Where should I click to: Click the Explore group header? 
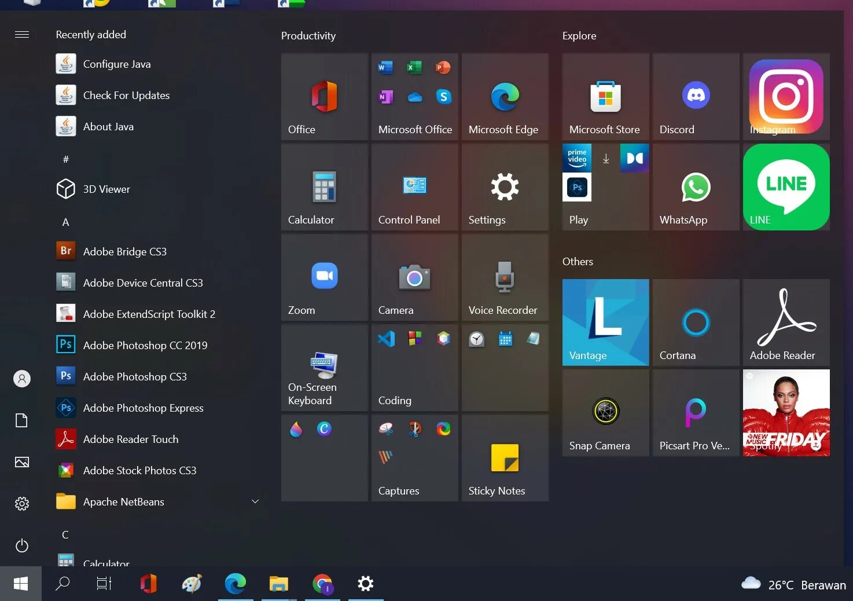[579, 36]
